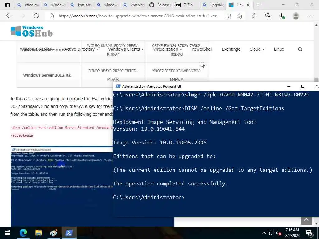Open the Windows Start menu
The height and width of the screenshot is (239, 319).
click(x=7, y=233)
